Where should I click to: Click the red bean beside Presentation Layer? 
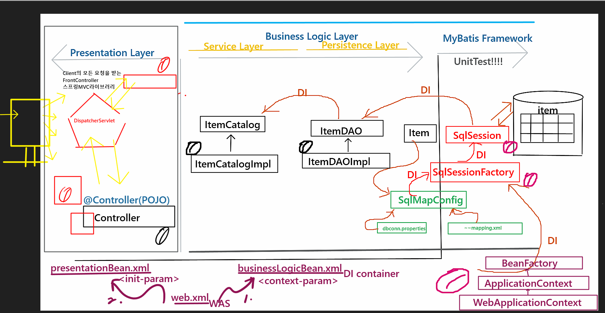tap(164, 65)
